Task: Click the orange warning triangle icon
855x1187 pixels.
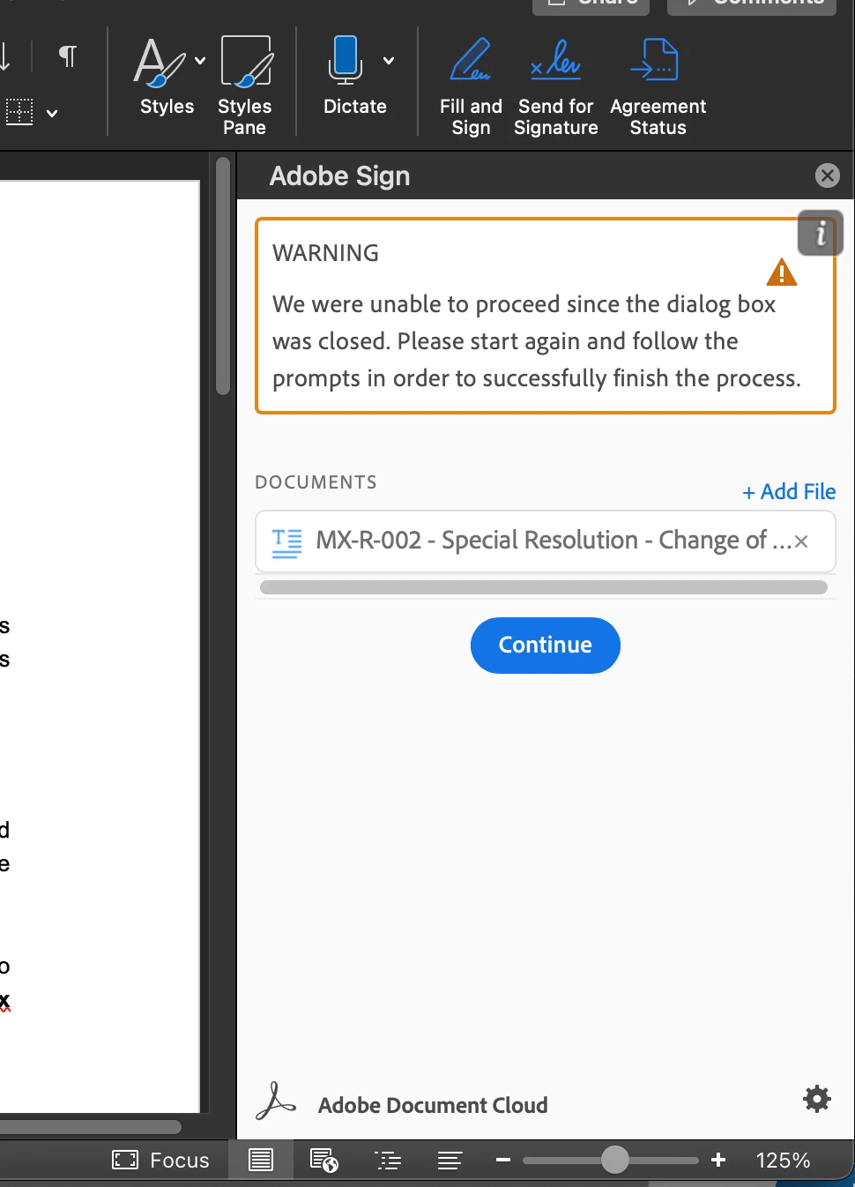Action: (781, 272)
